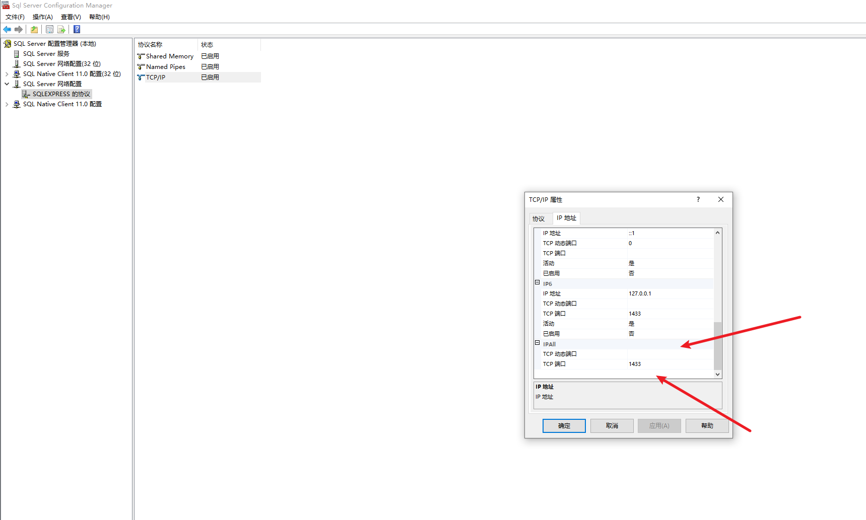Expand SQL Native Client 11.0 配置(32 位) node
Viewport: 866px width, 520px height.
coord(7,74)
